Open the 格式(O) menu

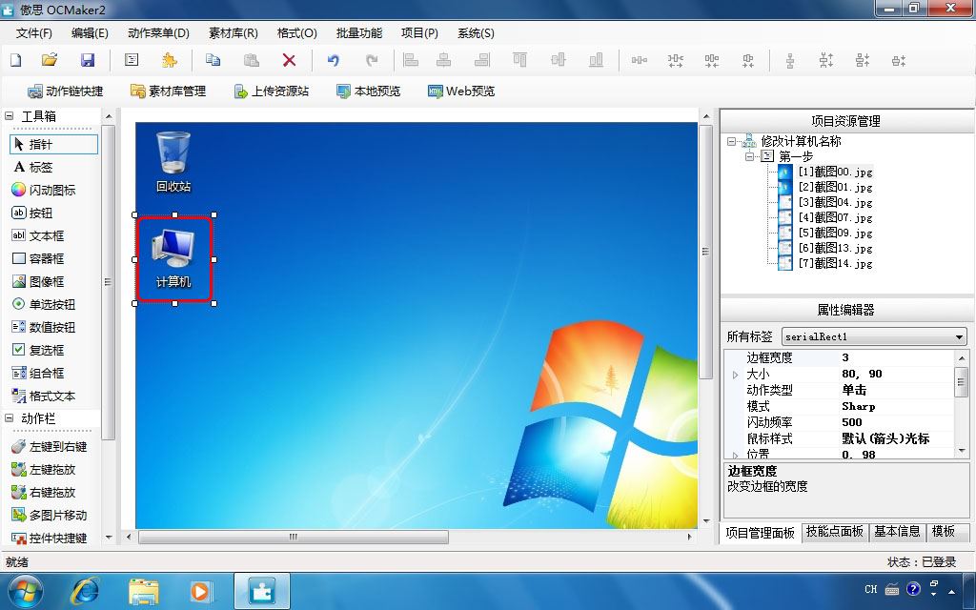pos(297,33)
